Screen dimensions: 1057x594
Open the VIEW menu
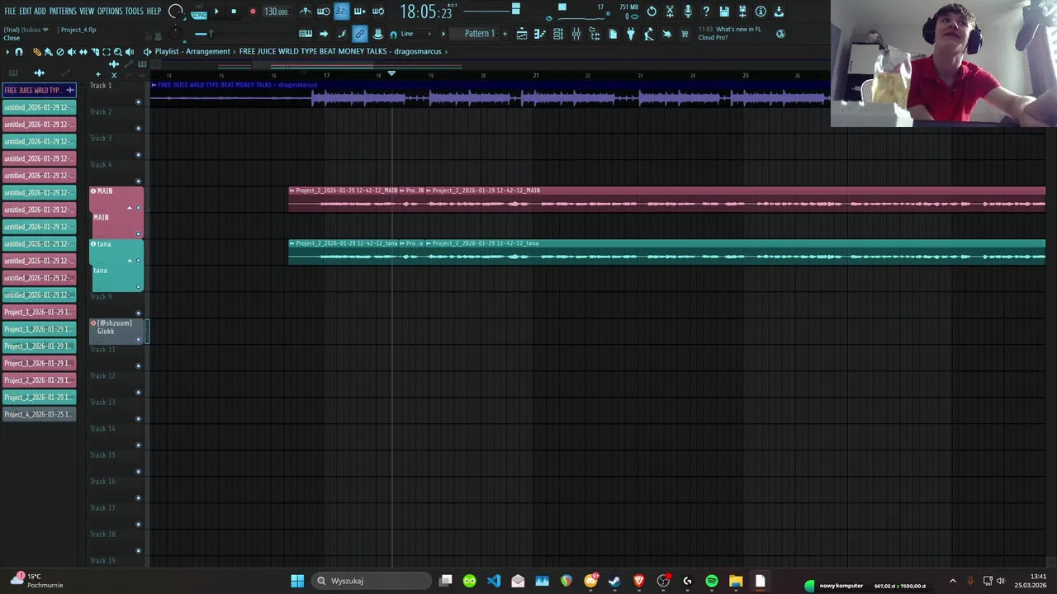tap(87, 12)
